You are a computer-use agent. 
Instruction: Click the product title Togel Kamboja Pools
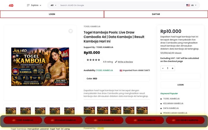(x=114, y=37)
